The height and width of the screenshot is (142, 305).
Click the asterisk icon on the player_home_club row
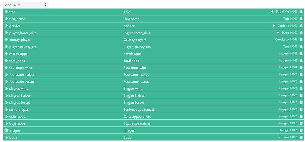point(278,33)
